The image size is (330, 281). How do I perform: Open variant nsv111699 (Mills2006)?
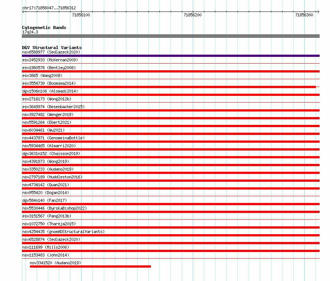[x=46, y=247]
